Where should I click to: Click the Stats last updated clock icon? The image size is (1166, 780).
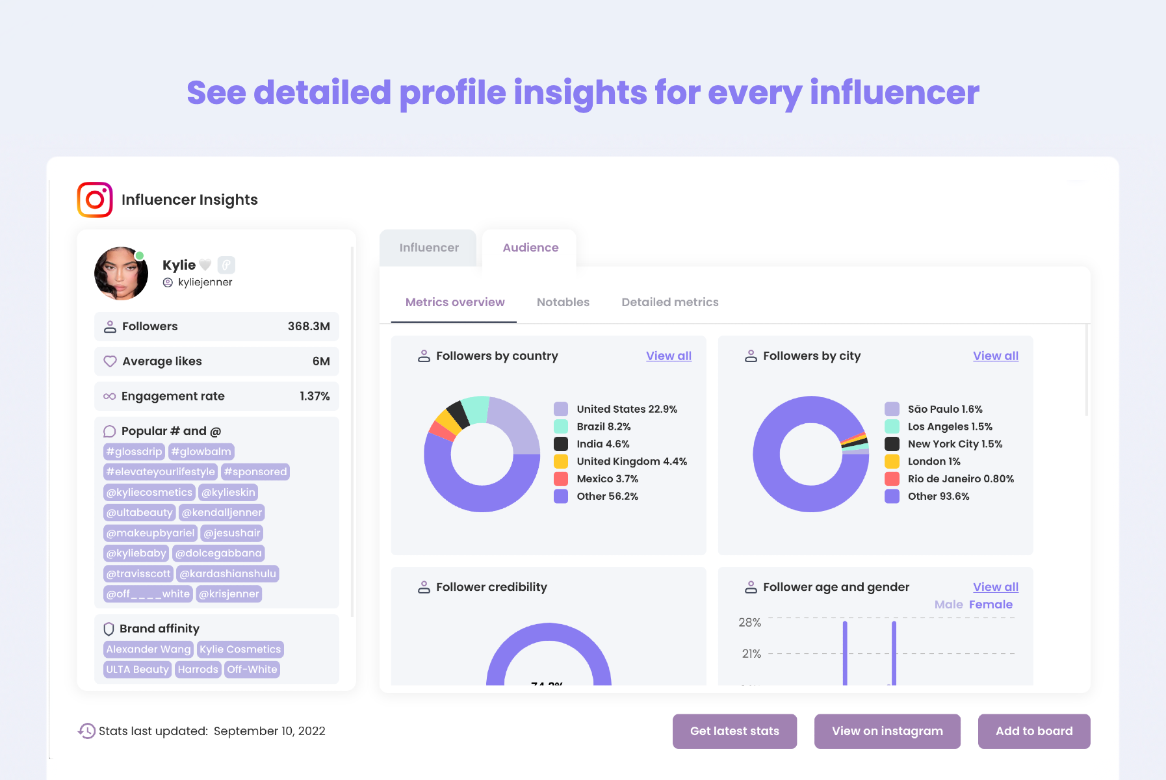(86, 731)
